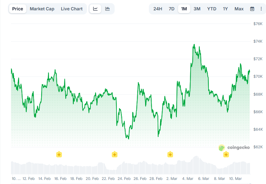This screenshot has width=266, height=184.
Task: Select the 7D range button
Action: point(171,9)
